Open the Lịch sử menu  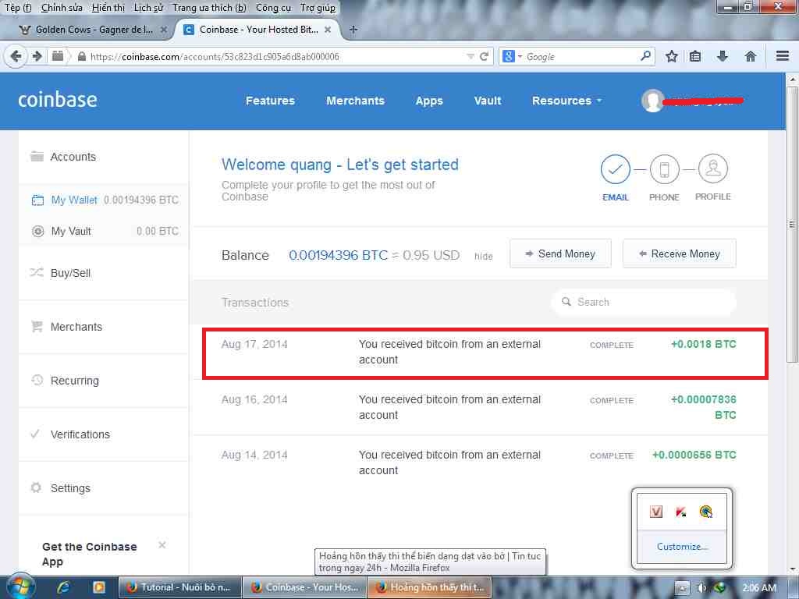(148, 8)
